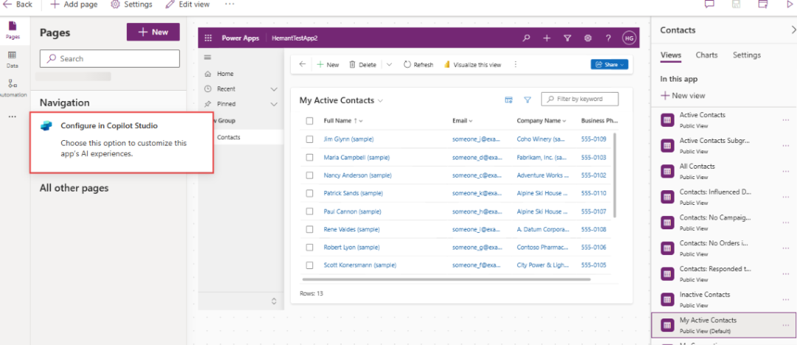Screen dimensions: 797x345
Task: Check the Patrick Sands (sample) row
Action: (x=309, y=193)
